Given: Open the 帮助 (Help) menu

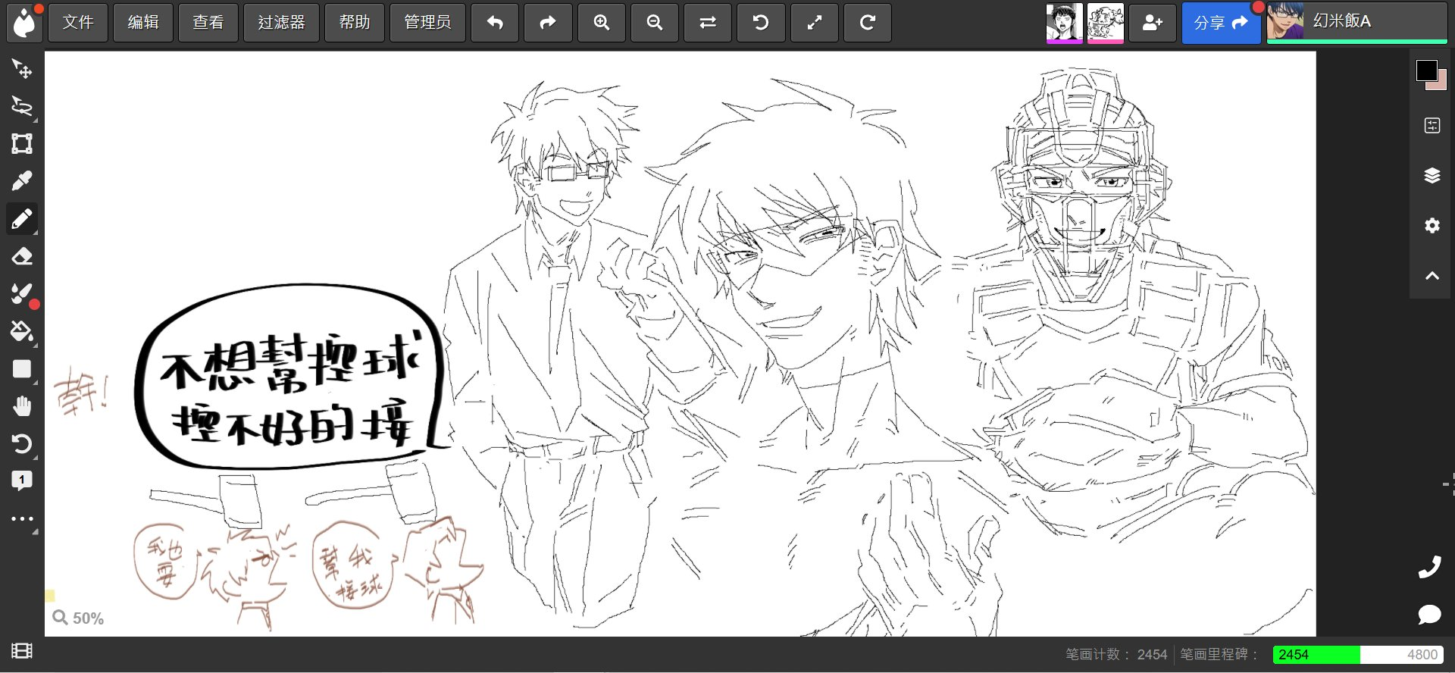Looking at the screenshot, I should pyautogui.click(x=355, y=23).
